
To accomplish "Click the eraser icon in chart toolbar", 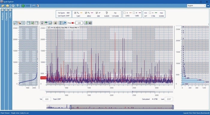I will (50, 23).
